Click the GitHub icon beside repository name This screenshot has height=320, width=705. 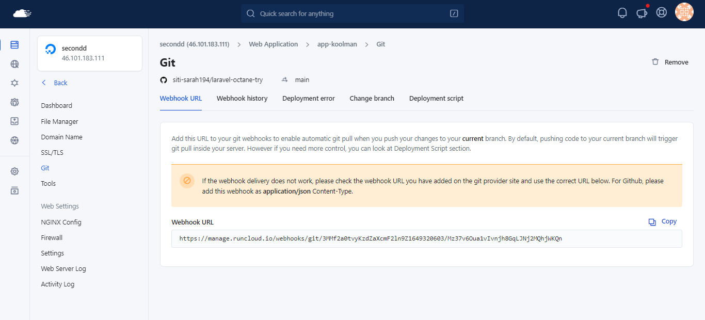tap(164, 80)
